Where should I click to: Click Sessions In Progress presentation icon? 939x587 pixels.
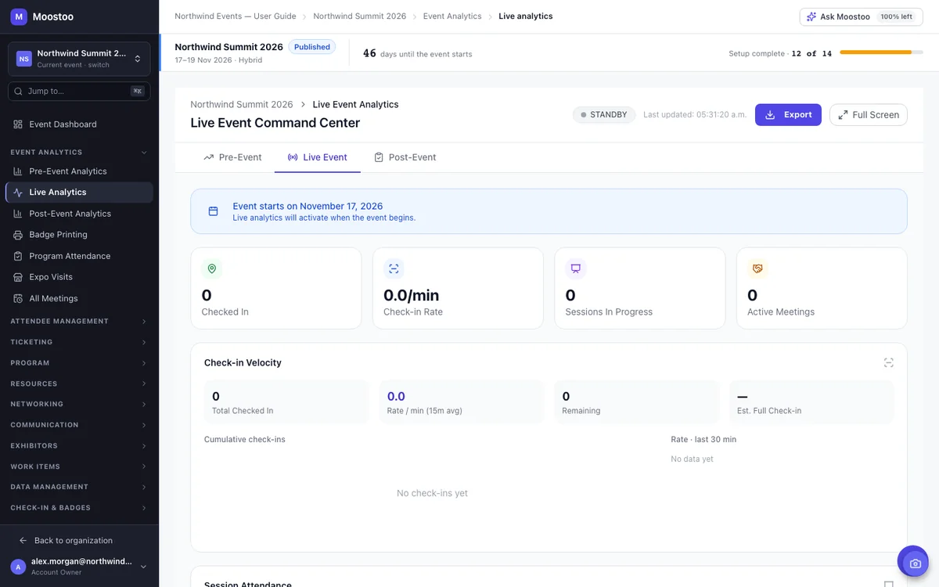pyautogui.click(x=576, y=268)
